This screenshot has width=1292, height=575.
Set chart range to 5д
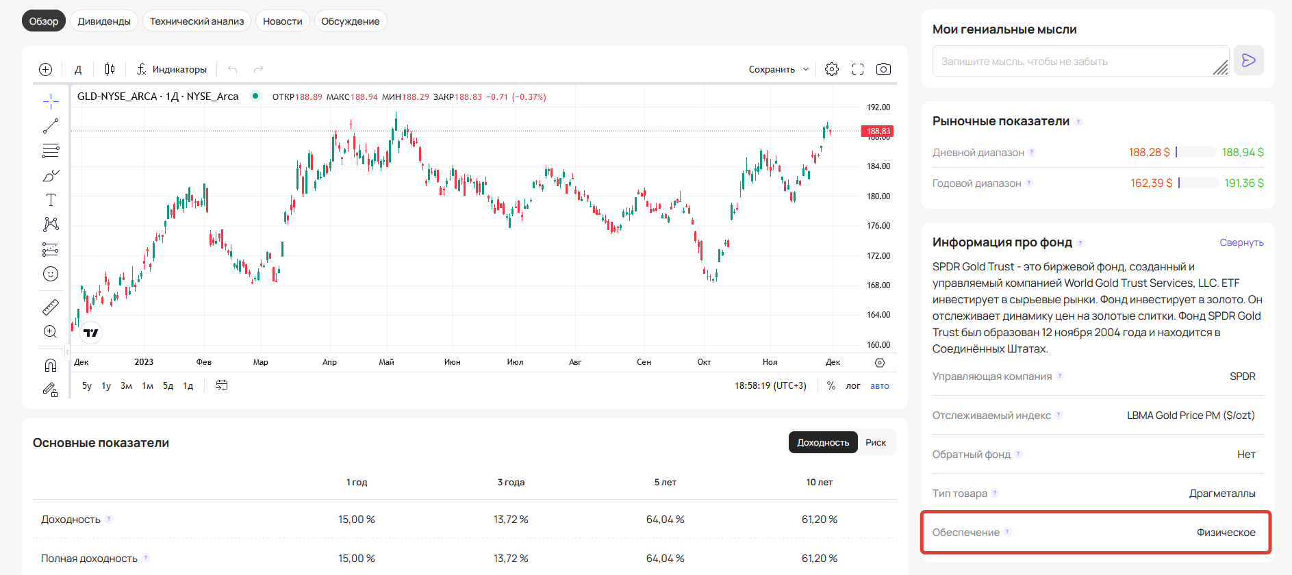click(168, 386)
